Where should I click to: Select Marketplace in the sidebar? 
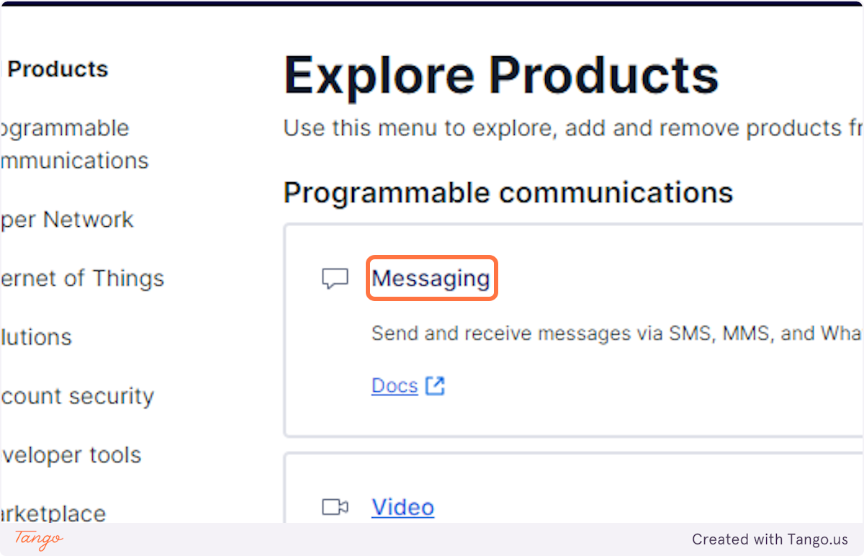click(53, 514)
